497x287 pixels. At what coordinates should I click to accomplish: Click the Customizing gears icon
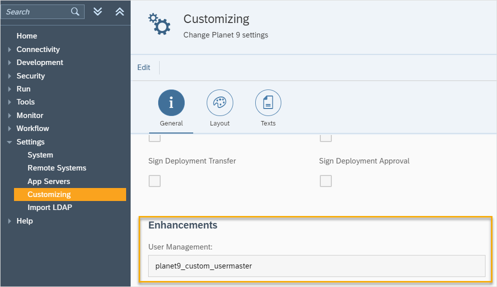[x=159, y=24]
